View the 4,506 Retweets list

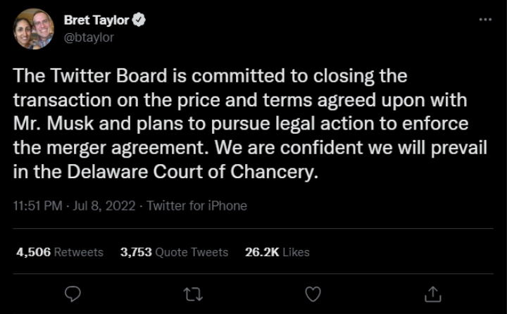tap(59, 252)
